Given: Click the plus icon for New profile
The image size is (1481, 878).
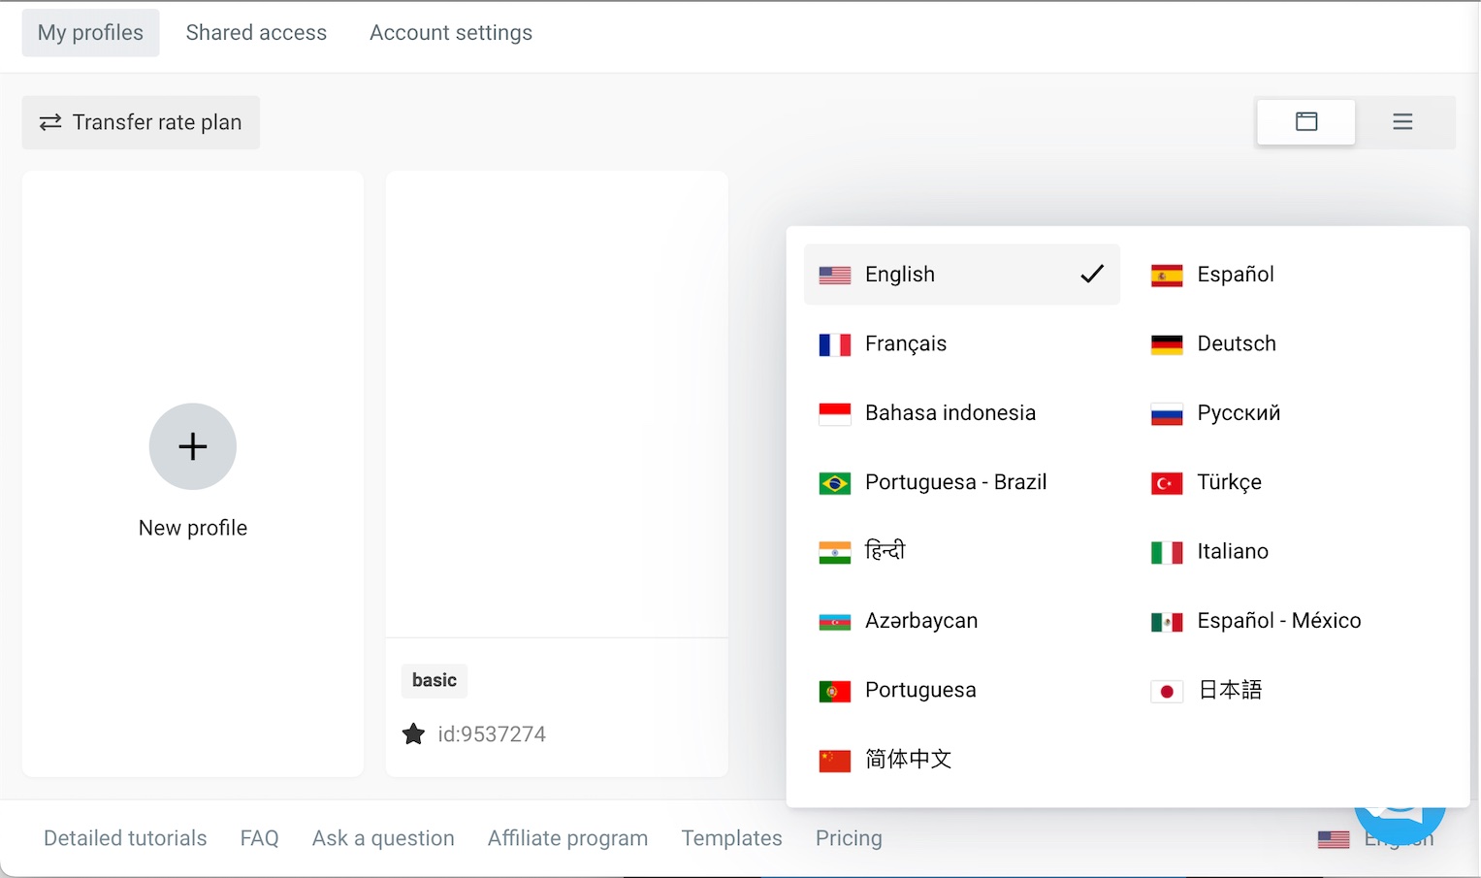Looking at the screenshot, I should 193,446.
